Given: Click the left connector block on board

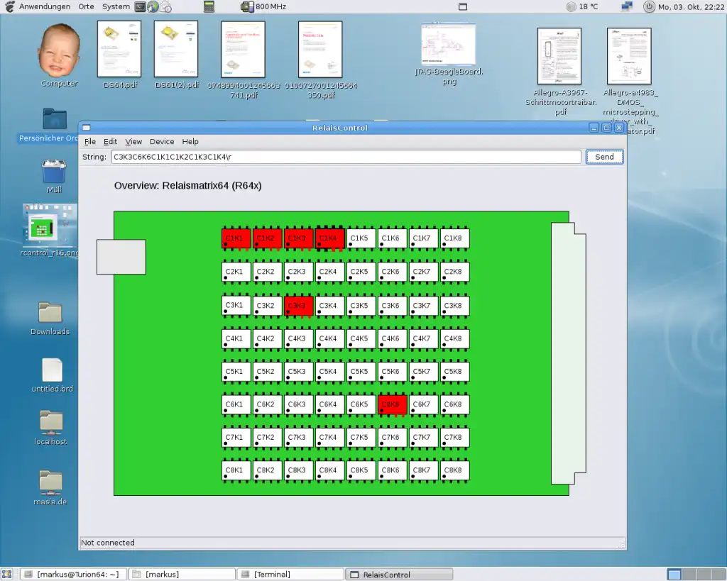Looking at the screenshot, I should click(121, 257).
